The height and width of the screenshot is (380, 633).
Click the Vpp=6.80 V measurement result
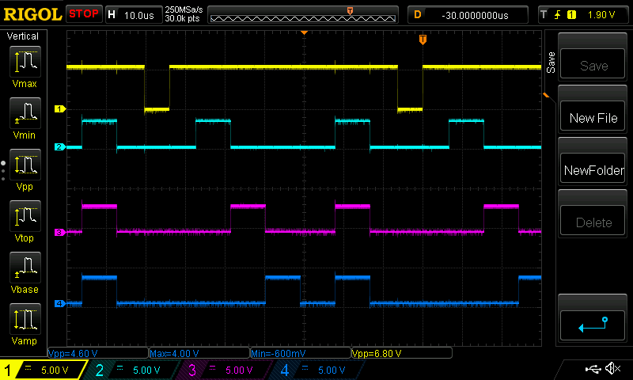click(x=402, y=353)
